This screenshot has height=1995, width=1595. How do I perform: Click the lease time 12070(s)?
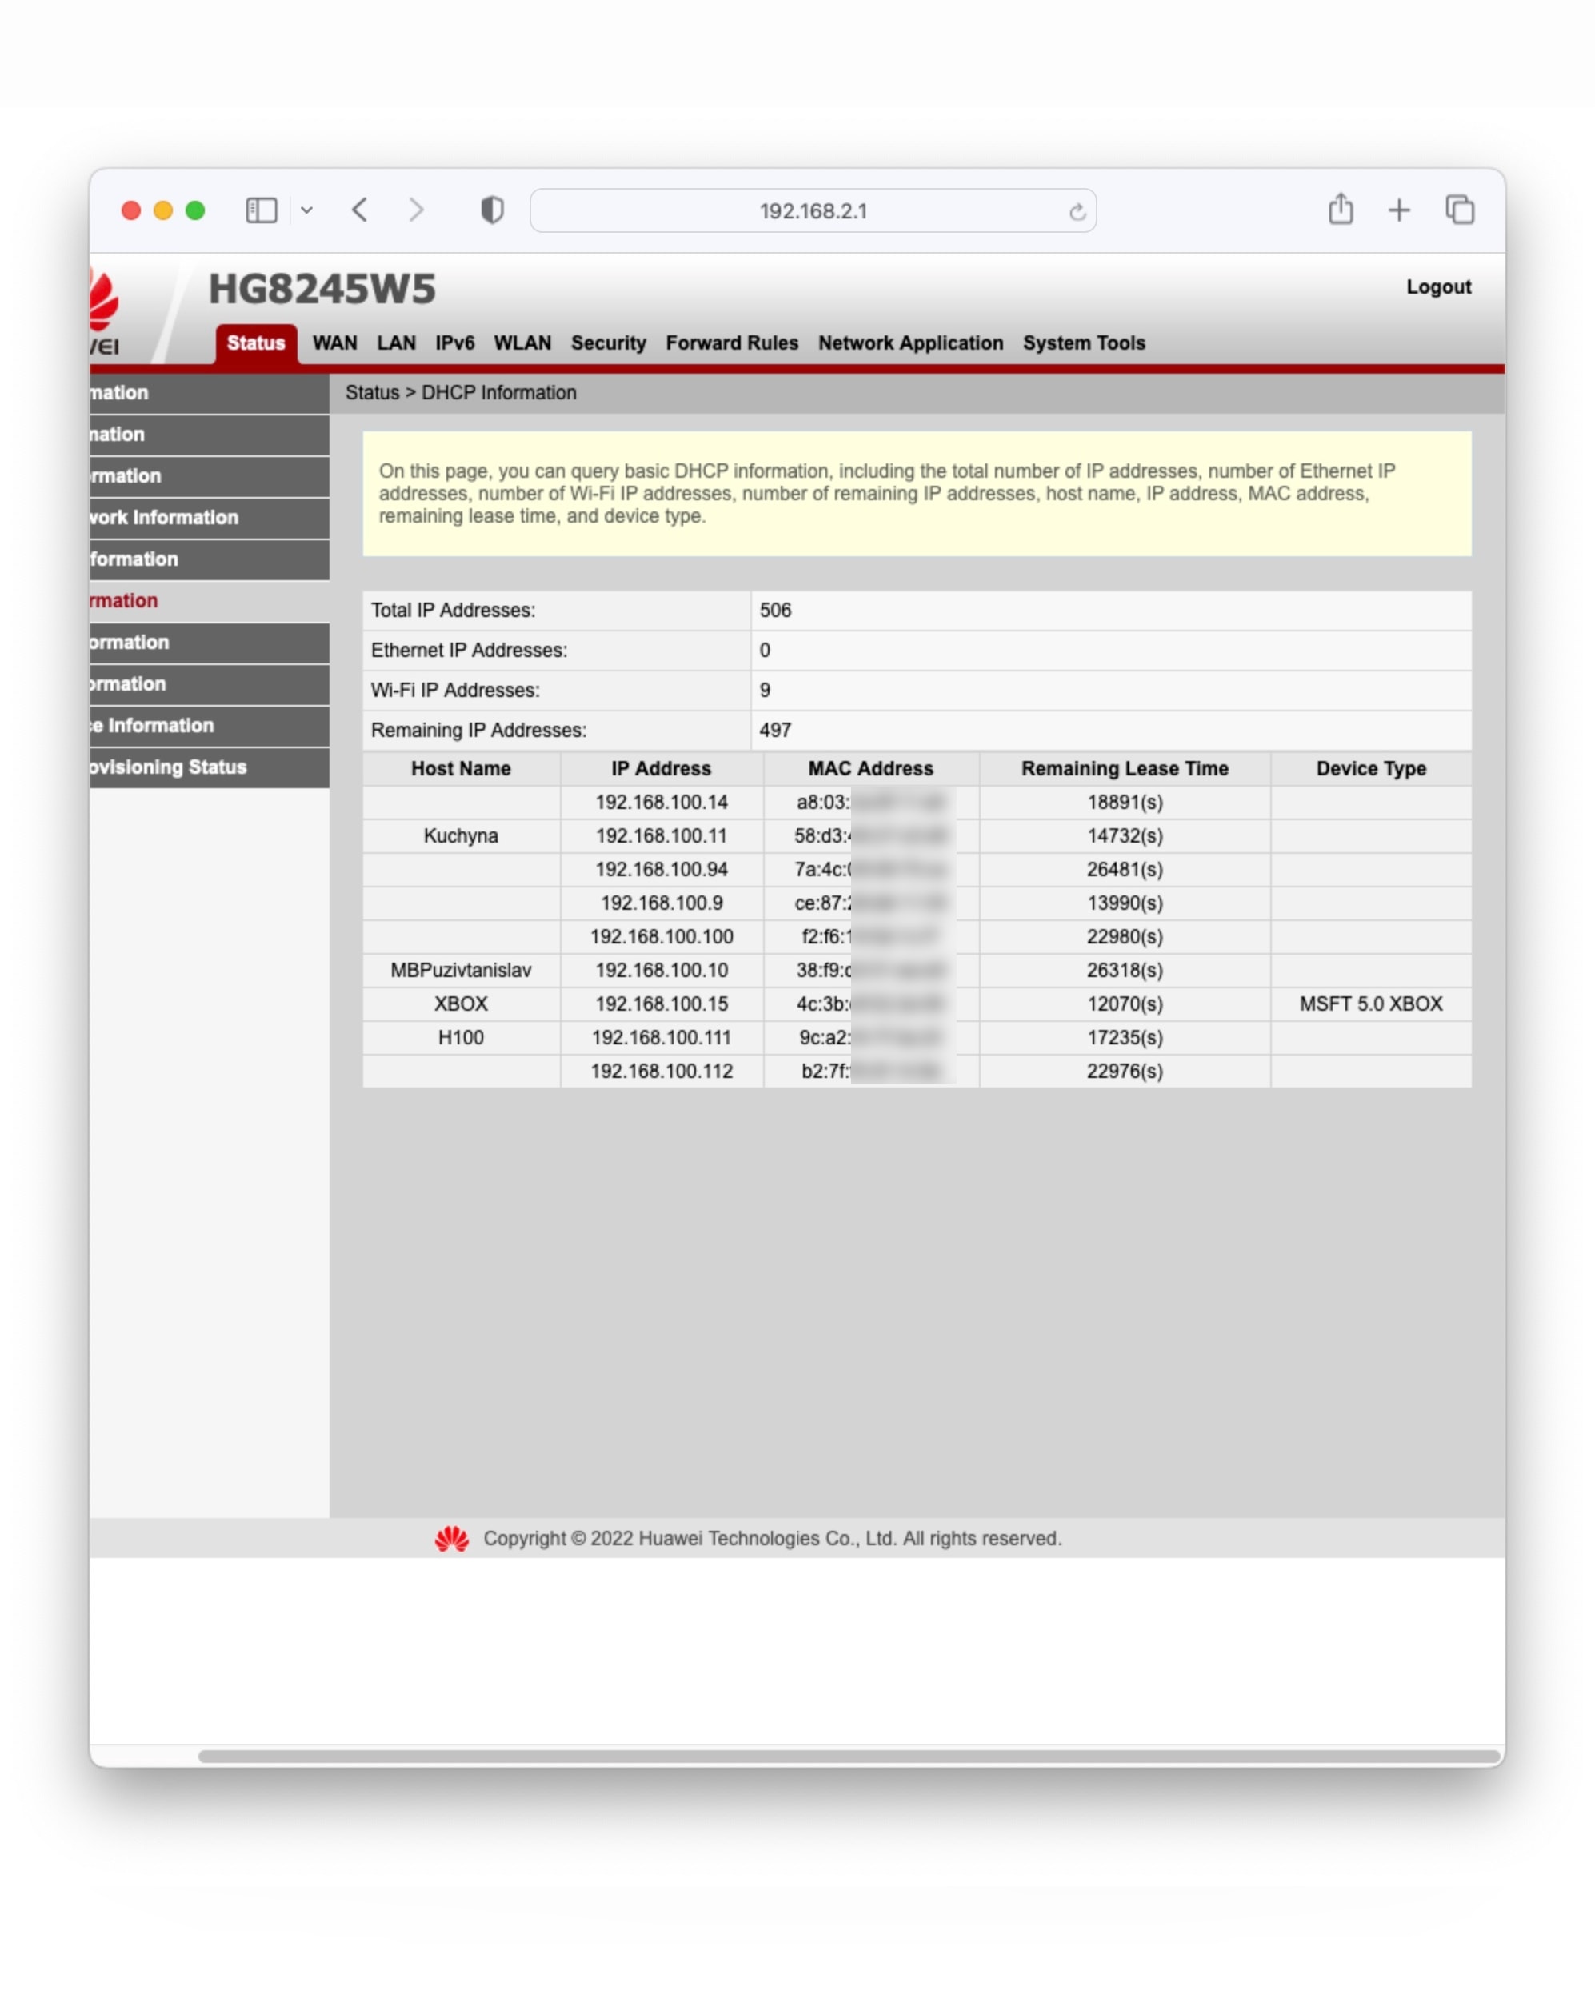point(1124,1004)
